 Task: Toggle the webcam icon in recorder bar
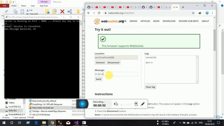[136, 104]
